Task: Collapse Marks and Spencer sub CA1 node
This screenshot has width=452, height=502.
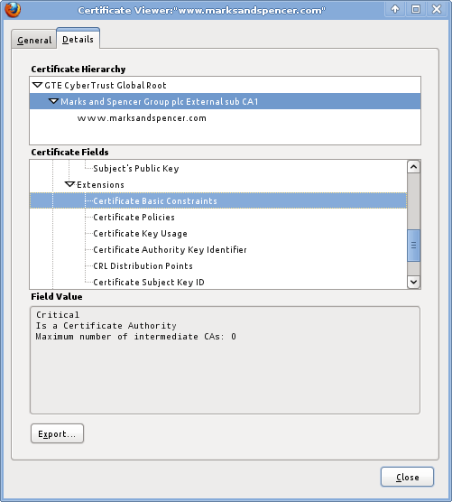Action: click(53, 101)
